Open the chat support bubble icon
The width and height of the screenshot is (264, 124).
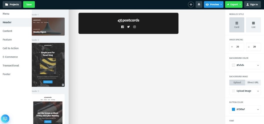[5, 118]
